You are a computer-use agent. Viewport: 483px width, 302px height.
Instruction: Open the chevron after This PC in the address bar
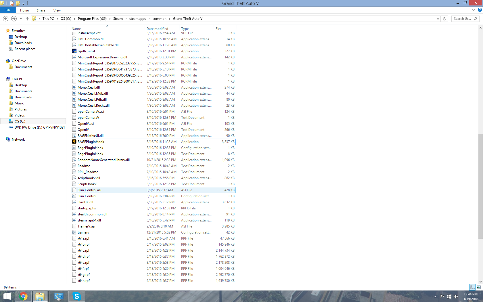pyautogui.click(x=57, y=19)
